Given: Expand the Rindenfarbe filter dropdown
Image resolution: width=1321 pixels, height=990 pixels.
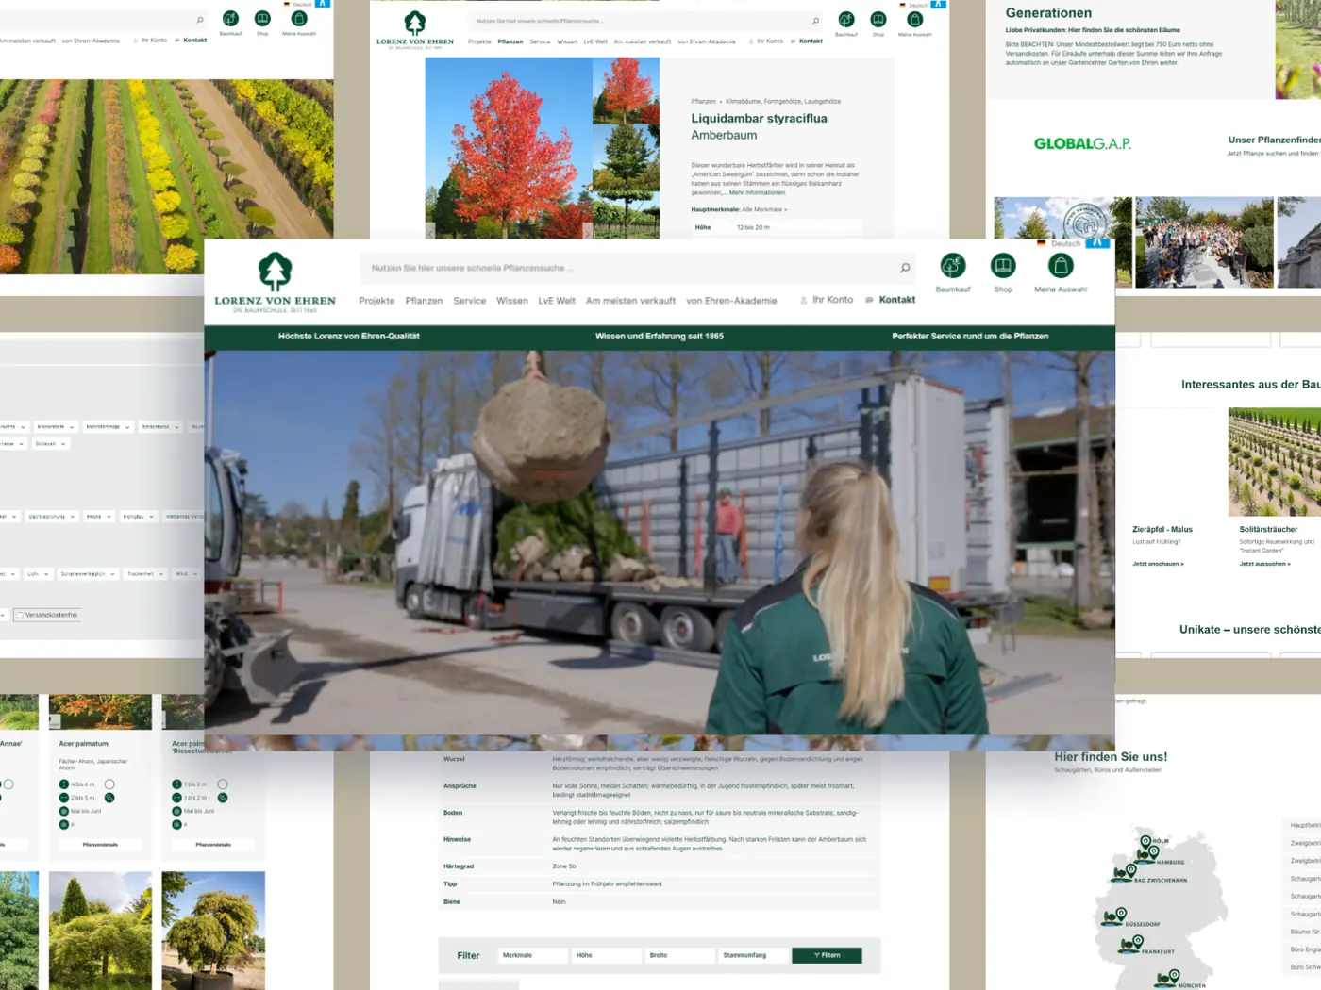Looking at the screenshot, I should tap(160, 427).
